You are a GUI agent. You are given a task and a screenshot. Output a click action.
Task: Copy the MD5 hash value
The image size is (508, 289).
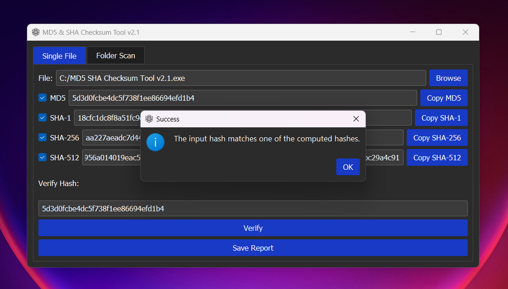click(444, 98)
